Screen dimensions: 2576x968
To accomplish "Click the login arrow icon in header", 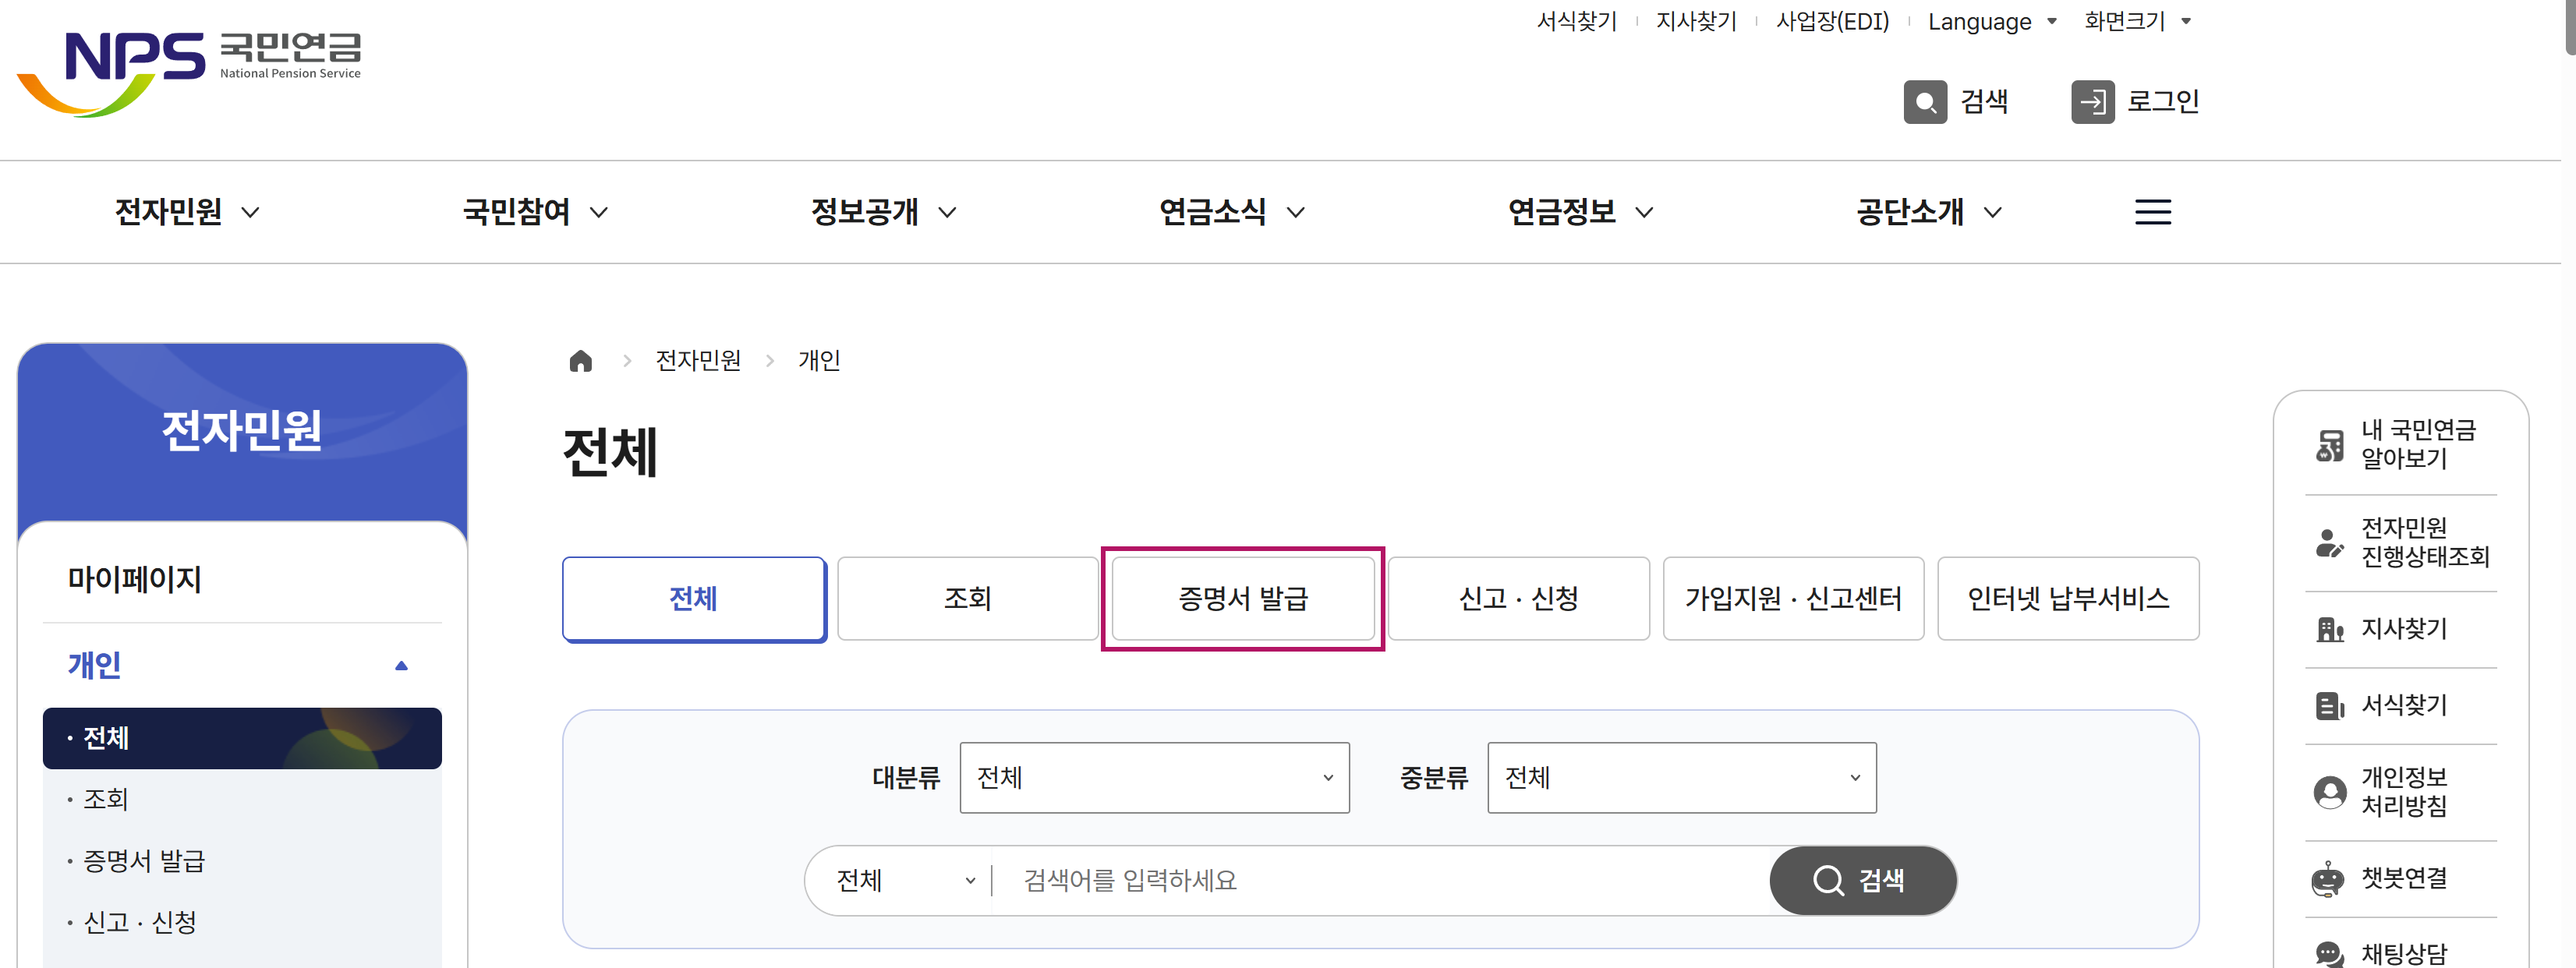I will click(2092, 102).
